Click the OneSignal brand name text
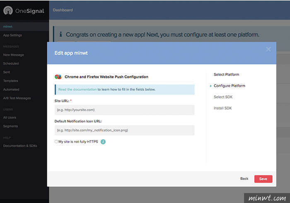The height and width of the screenshot is (203, 290). [x=29, y=11]
